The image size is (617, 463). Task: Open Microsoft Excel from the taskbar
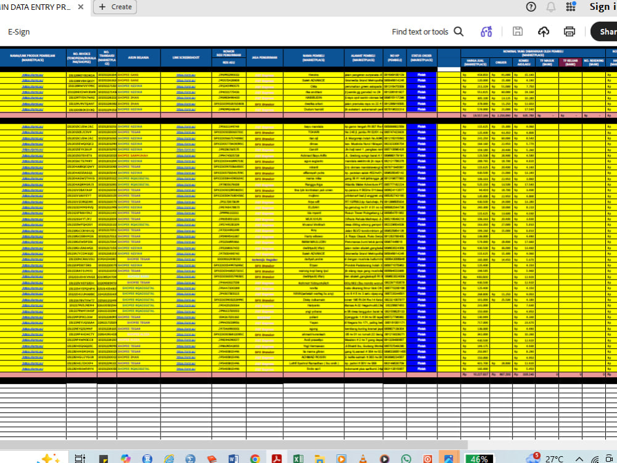(x=298, y=459)
